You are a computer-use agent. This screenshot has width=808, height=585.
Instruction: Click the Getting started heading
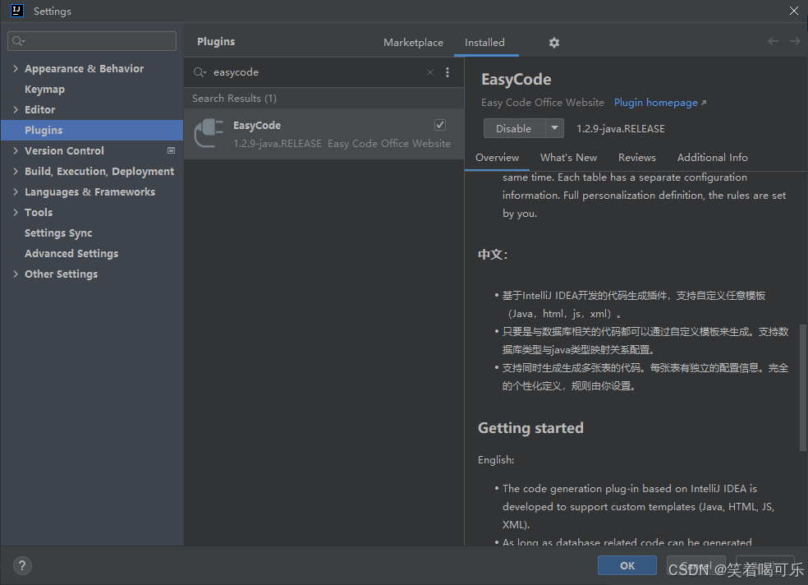(x=530, y=428)
